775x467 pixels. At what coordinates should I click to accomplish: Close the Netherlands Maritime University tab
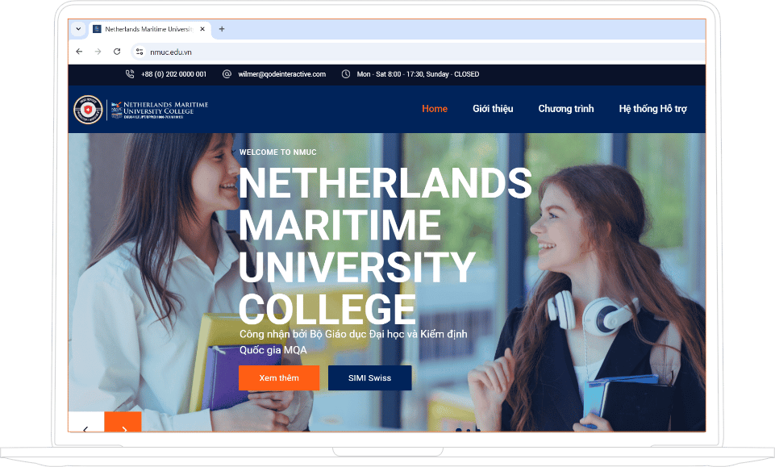[202, 29]
